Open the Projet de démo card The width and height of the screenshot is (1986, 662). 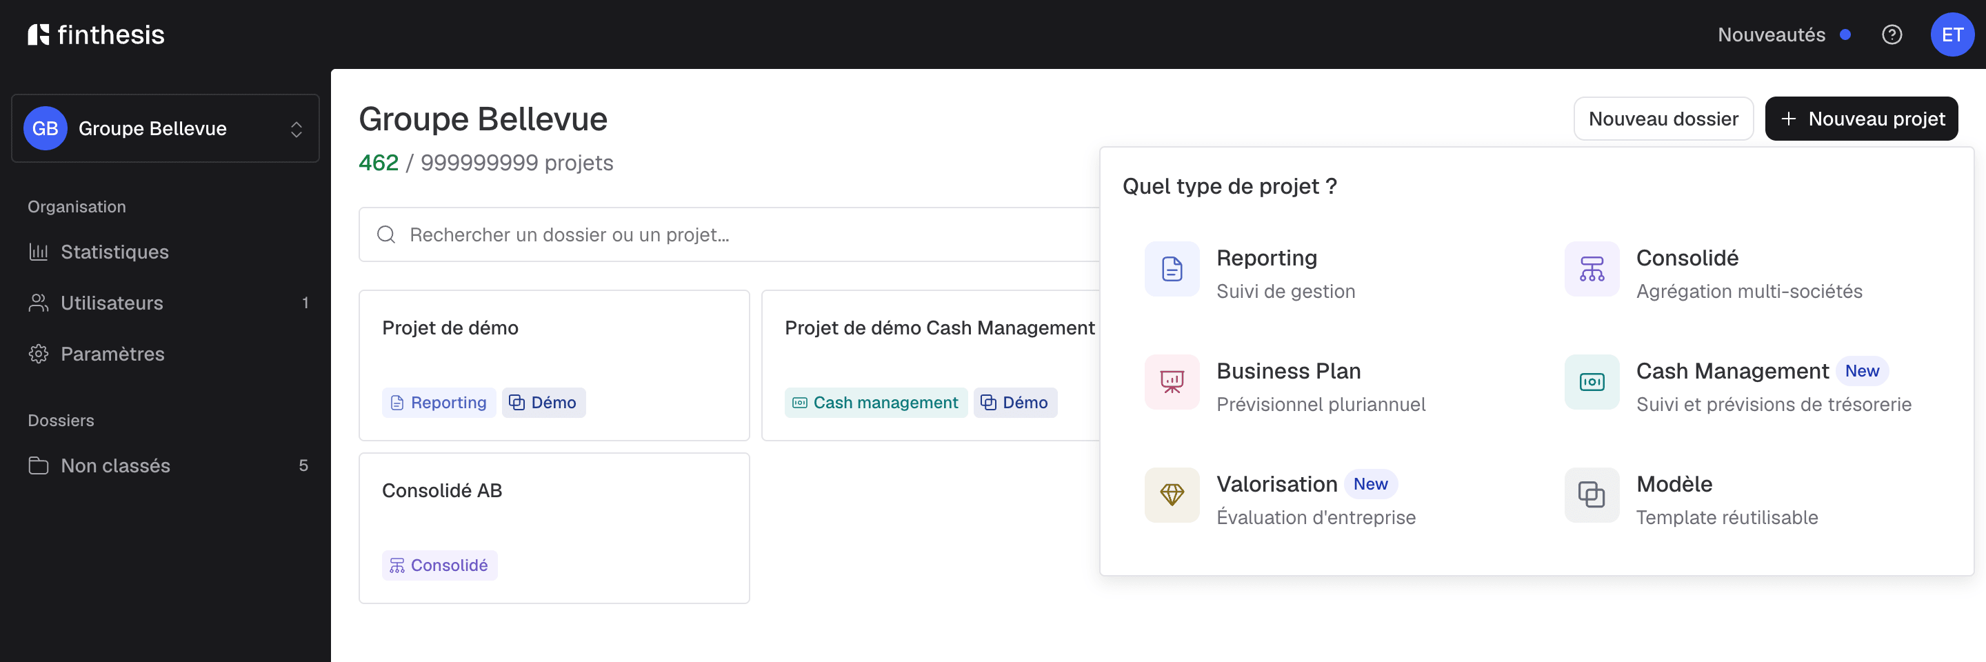tap(554, 365)
